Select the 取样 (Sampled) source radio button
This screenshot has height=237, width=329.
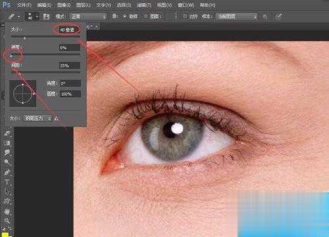[x=124, y=16]
